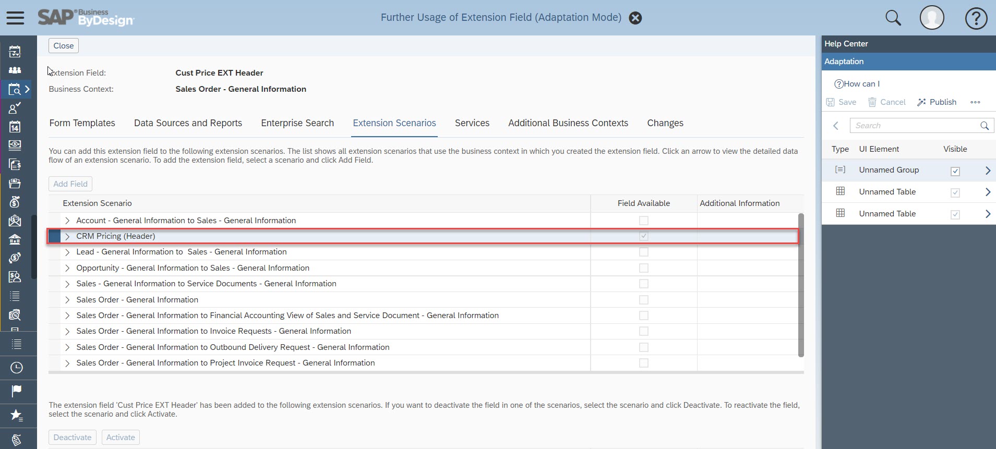Open the banknote cash sidebar icon
Image resolution: width=996 pixels, height=449 pixels.
15,145
